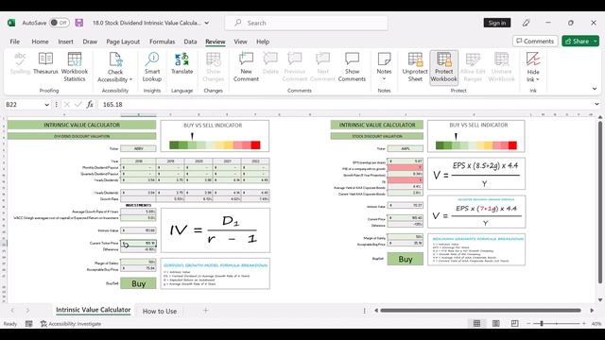Switch to the Insert tab
The image size is (605, 340).
click(x=65, y=42)
